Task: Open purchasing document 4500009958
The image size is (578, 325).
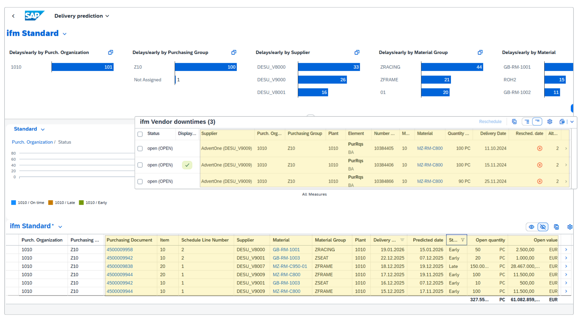Action: tap(120, 249)
